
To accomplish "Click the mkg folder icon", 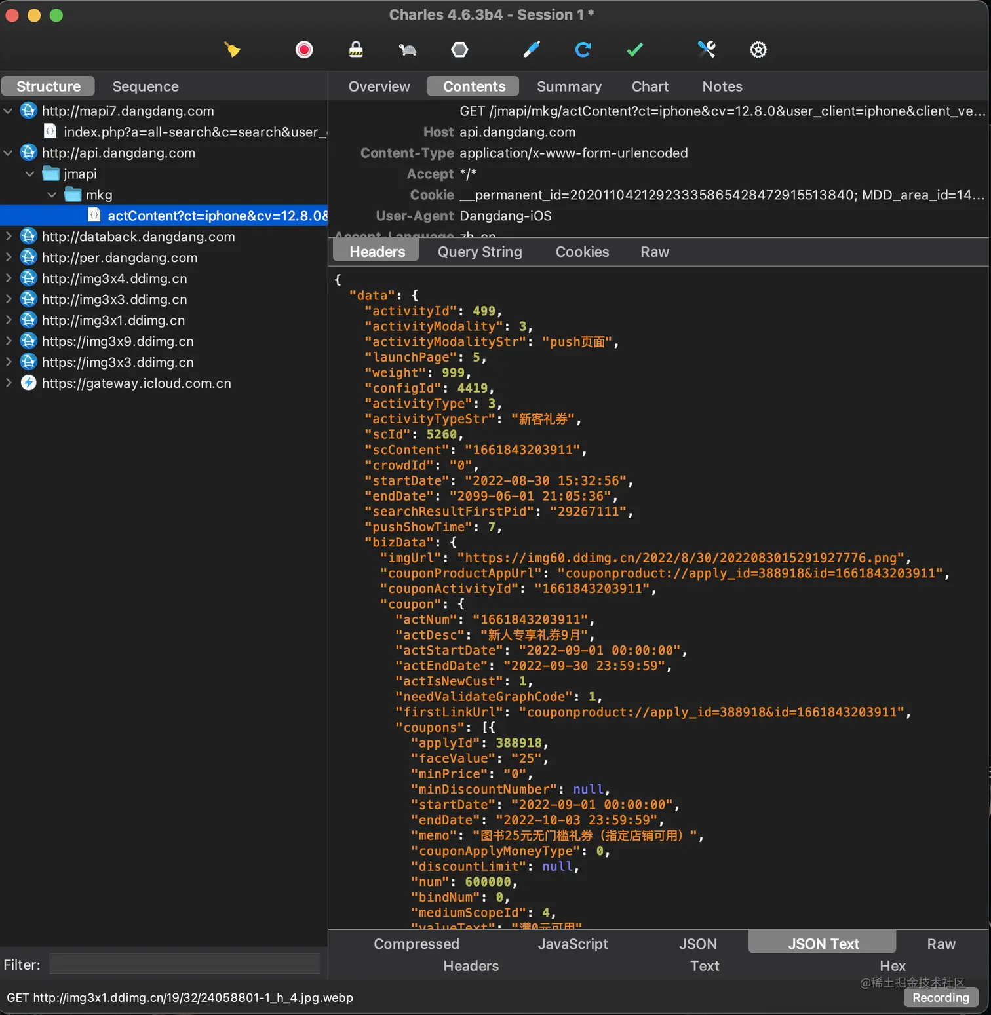I will coord(73,195).
